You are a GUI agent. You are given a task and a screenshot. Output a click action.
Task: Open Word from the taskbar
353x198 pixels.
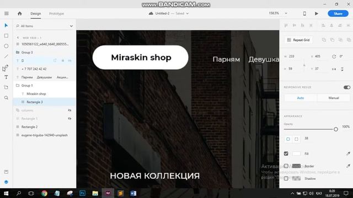pos(133,193)
